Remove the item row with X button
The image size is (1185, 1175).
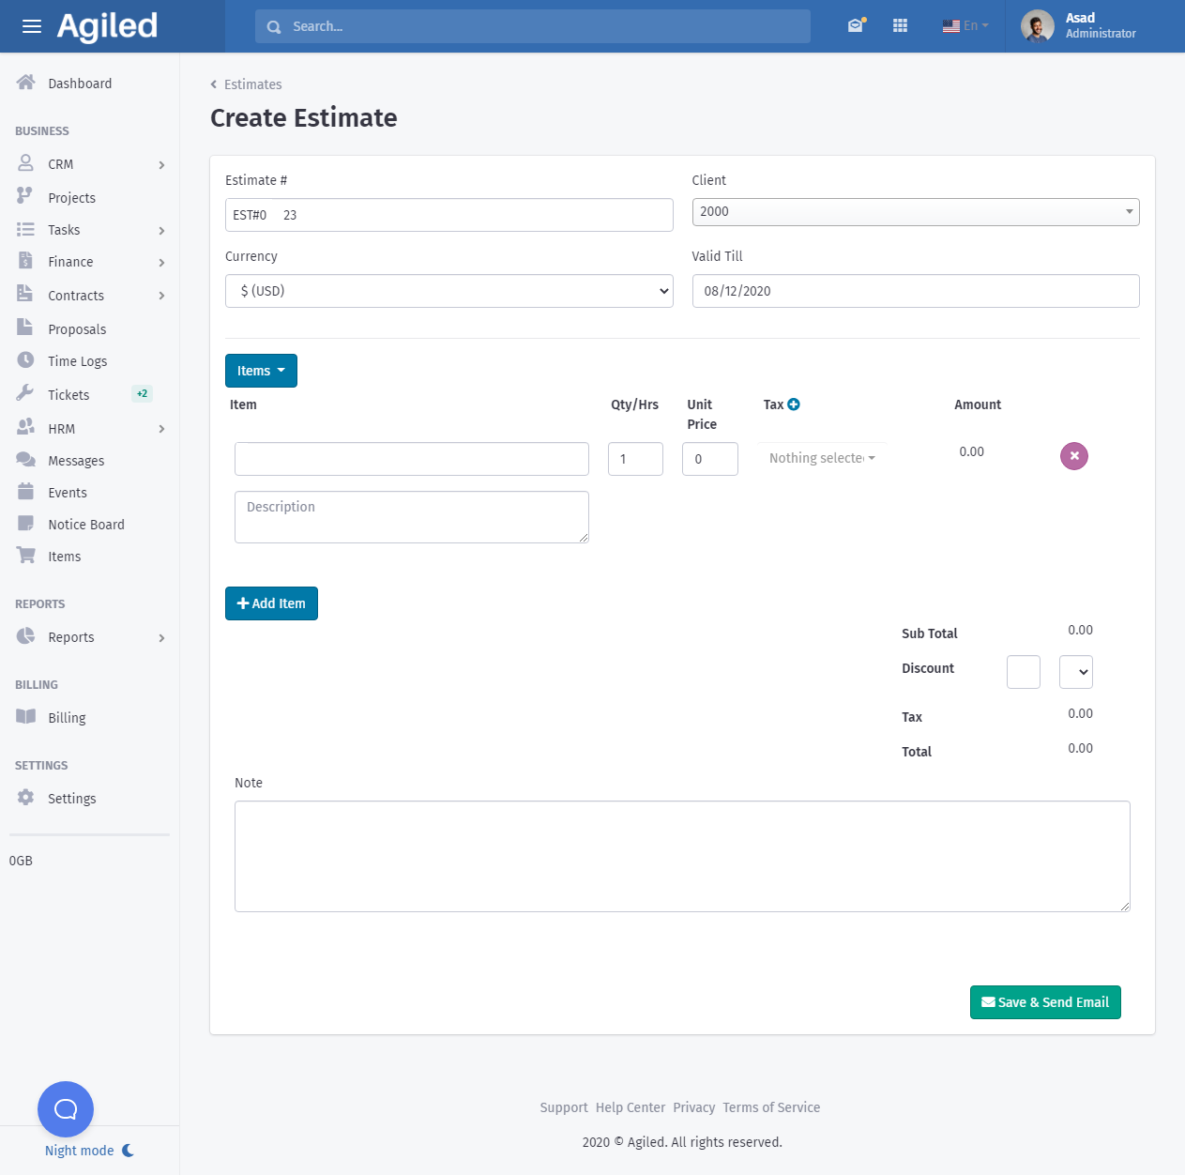[1073, 456]
